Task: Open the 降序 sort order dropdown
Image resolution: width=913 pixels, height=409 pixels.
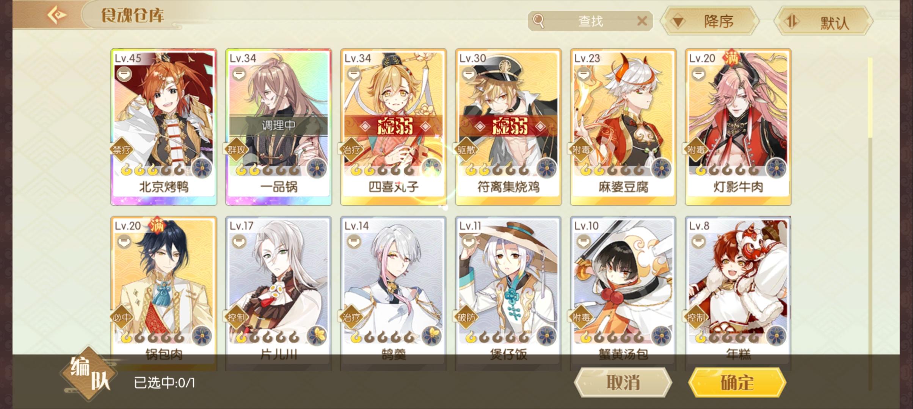Action: [709, 22]
